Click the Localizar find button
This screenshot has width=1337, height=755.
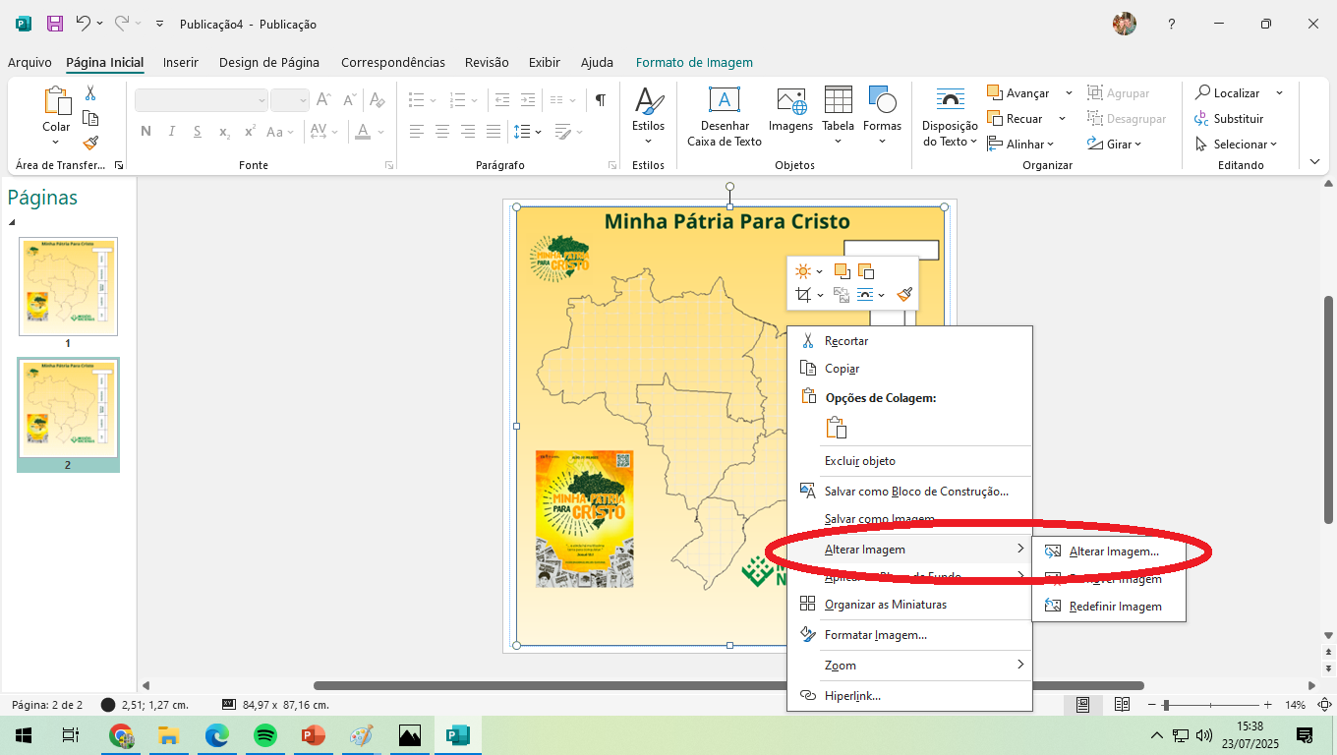pos(1227,93)
